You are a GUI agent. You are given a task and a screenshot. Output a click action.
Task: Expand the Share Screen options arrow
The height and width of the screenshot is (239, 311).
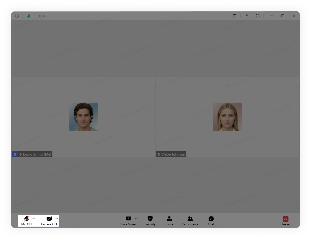pyautogui.click(x=136, y=218)
